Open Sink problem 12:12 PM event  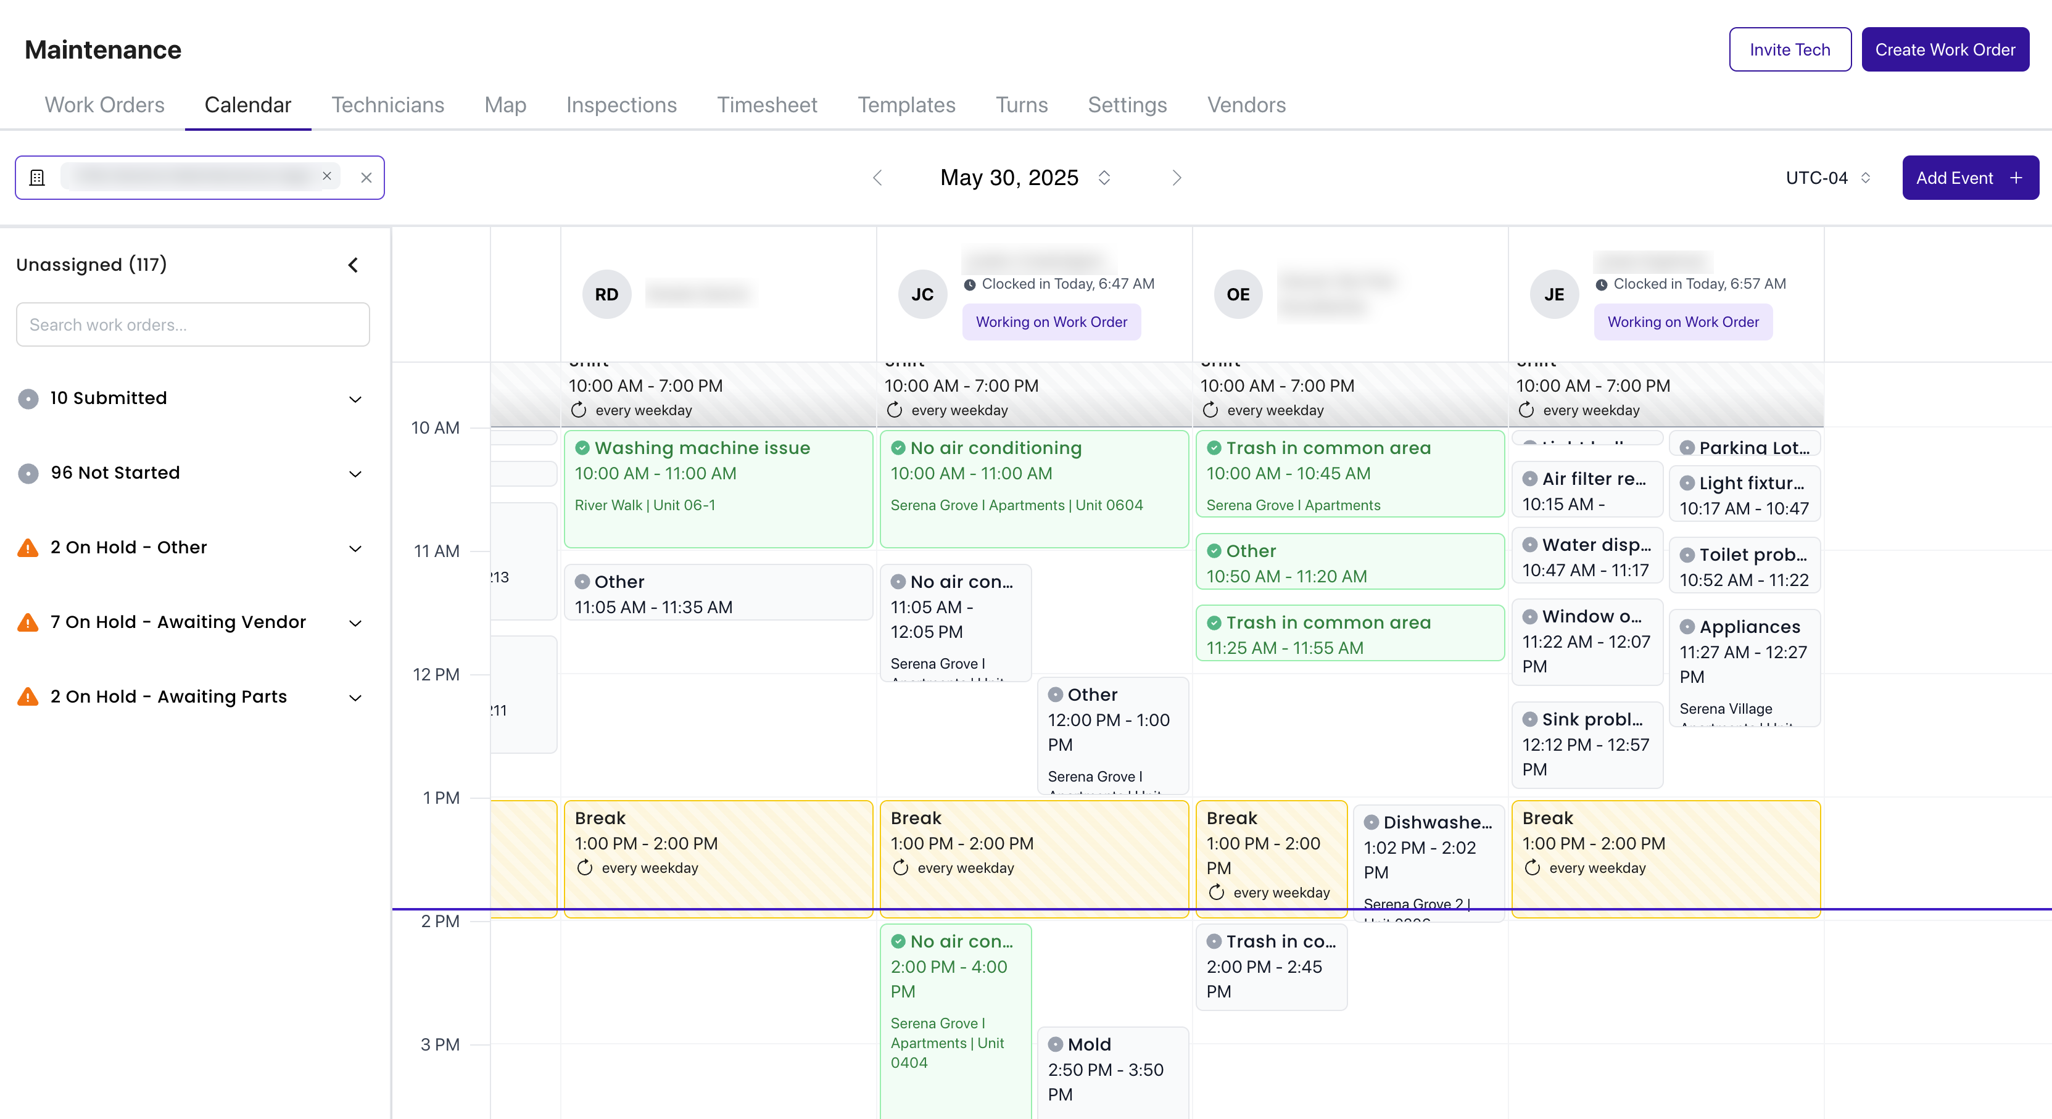[x=1587, y=745]
